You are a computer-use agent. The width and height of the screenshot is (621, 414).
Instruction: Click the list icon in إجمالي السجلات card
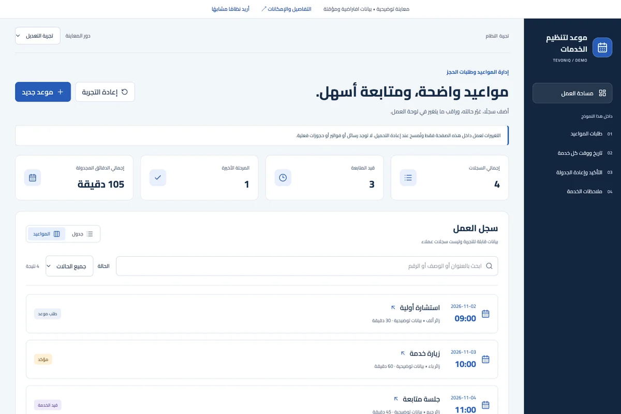click(408, 178)
